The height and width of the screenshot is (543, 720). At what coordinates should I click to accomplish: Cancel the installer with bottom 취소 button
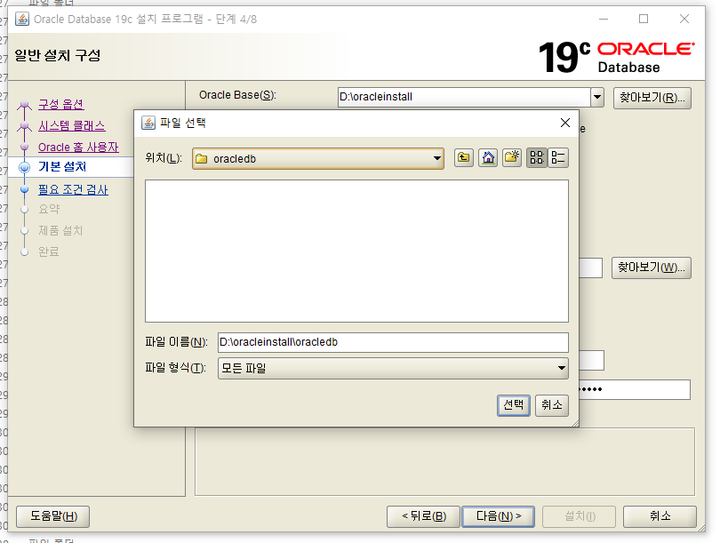click(x=660, y=516)
